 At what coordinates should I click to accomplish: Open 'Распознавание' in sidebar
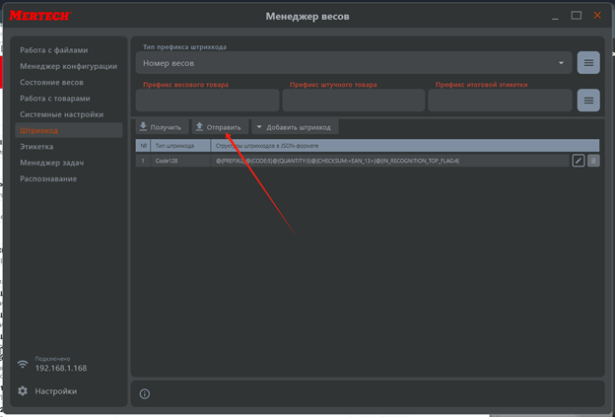(48, 178)
